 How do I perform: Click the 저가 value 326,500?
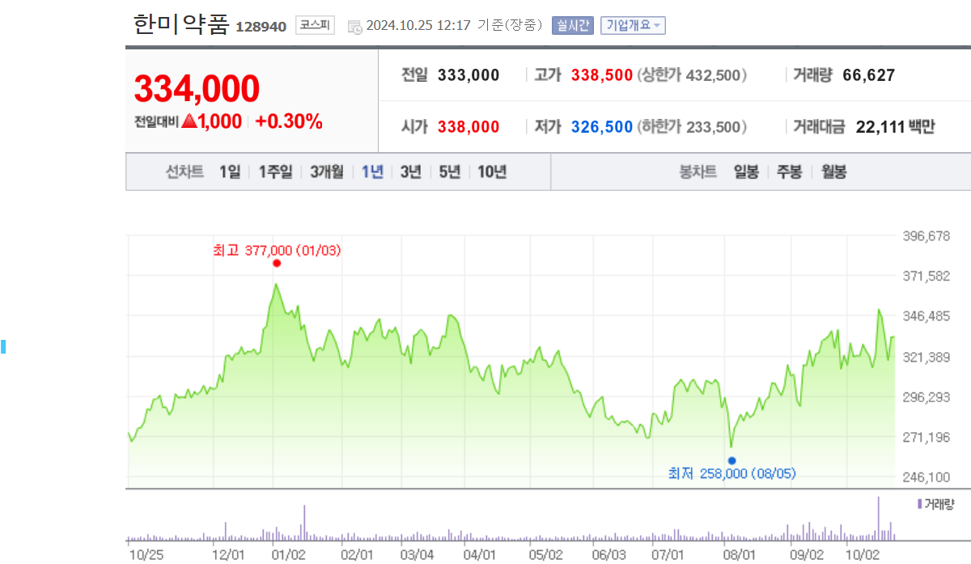coord(602,127)
